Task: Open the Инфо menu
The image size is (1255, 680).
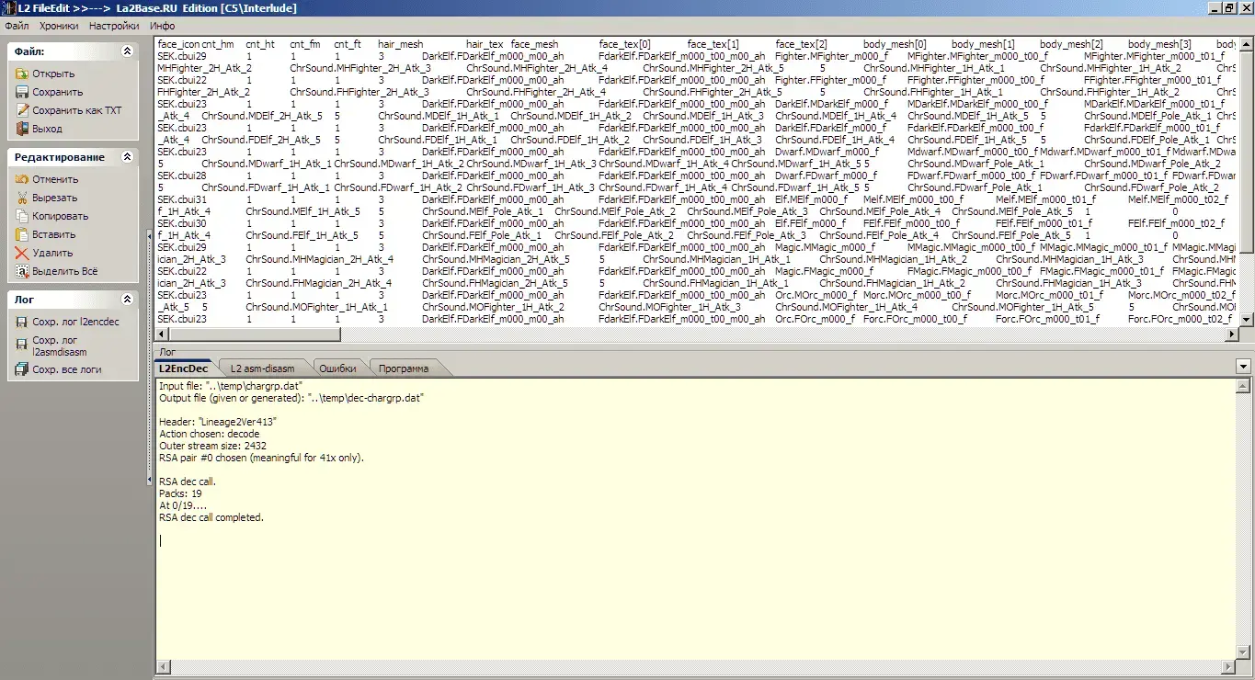Action: [x=162, y=26]
